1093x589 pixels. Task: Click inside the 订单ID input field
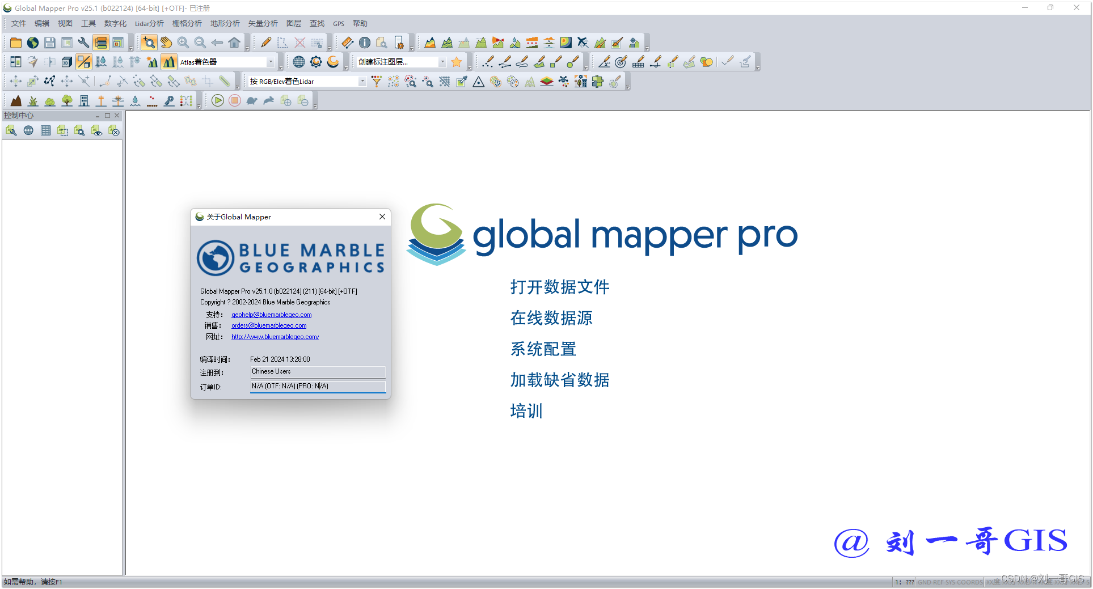(x=317, y=386)
